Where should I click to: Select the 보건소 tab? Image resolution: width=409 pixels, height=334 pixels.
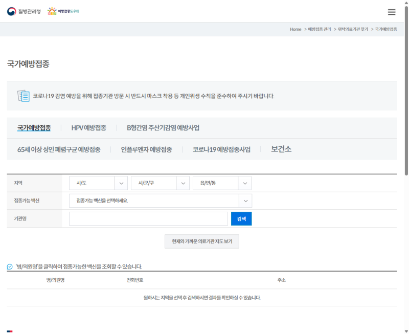281,149
